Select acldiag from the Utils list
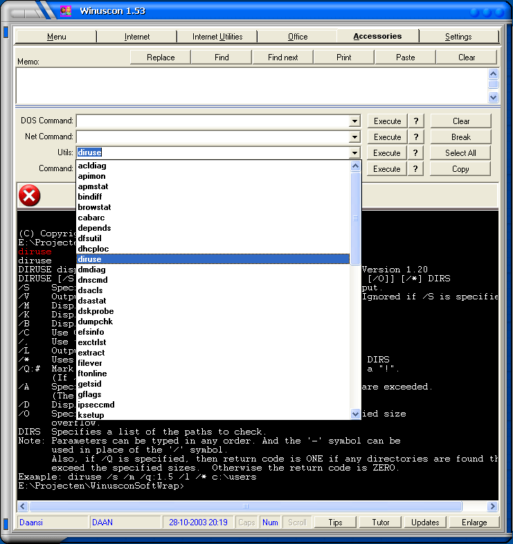 [x=213, y=166]
